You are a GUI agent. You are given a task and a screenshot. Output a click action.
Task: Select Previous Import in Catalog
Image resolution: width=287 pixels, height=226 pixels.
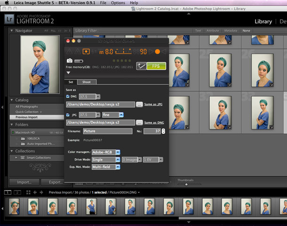pyautogui.click(x=37, y=117)
